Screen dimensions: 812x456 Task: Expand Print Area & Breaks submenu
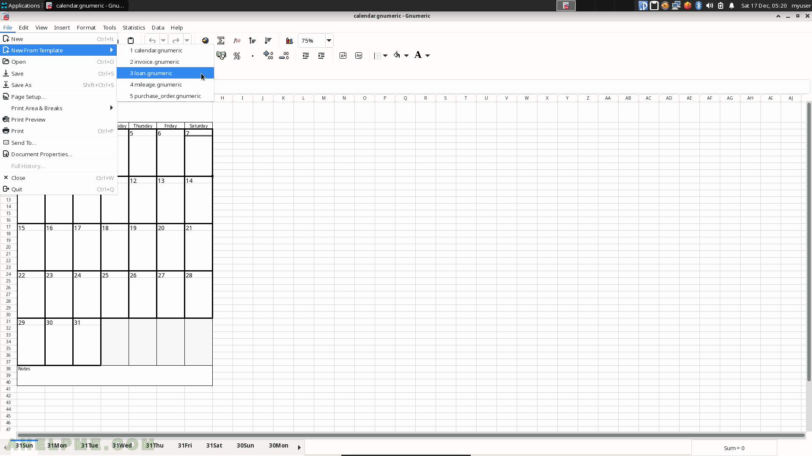58,108
